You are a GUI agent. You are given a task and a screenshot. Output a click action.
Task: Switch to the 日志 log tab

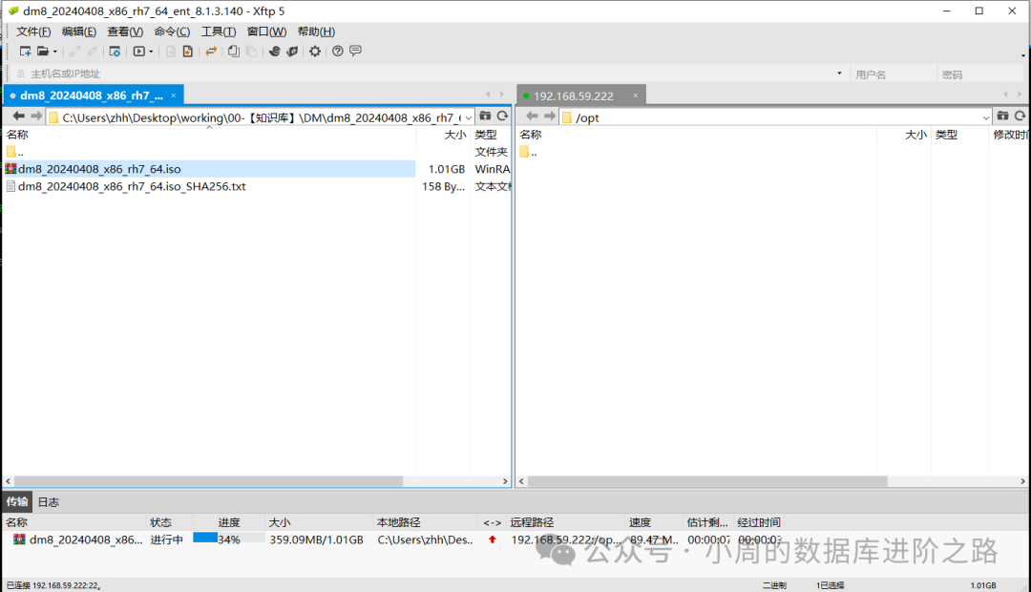coord(48,502)
